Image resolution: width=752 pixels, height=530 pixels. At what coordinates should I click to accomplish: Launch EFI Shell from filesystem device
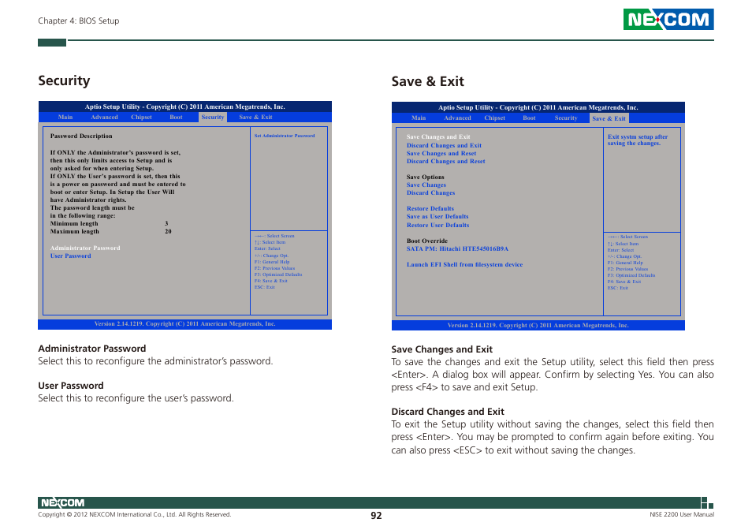tap(465, 264)
